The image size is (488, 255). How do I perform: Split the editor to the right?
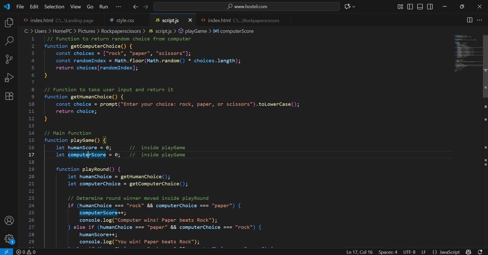470,20
